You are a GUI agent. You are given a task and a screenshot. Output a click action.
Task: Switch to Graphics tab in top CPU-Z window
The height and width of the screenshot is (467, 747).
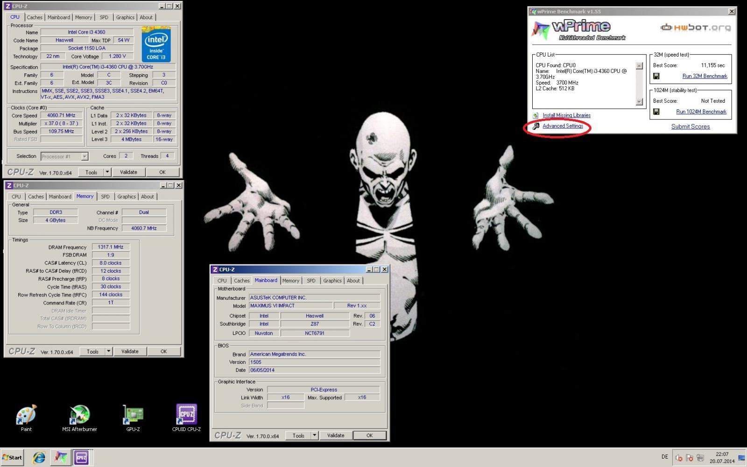click(125, 17)
